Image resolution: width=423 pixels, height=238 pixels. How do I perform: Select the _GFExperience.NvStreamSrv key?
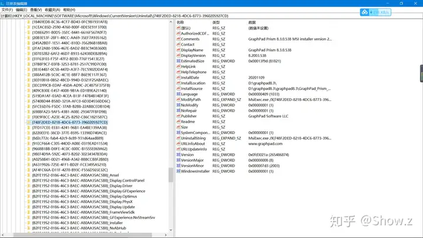coord(93,217)
